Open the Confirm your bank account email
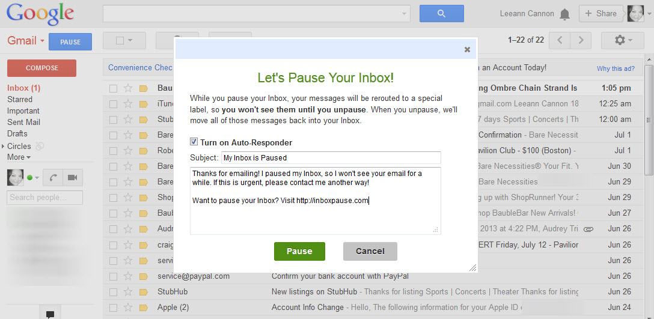 pyautogui.click(x=340, y=276)
